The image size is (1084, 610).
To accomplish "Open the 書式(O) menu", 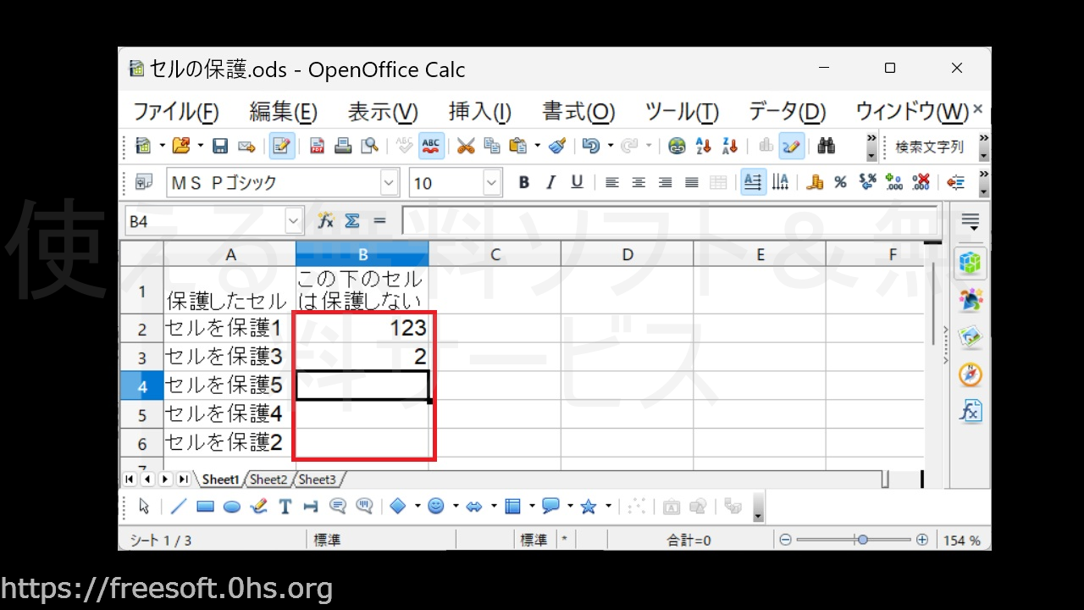I will pos(578,112).
